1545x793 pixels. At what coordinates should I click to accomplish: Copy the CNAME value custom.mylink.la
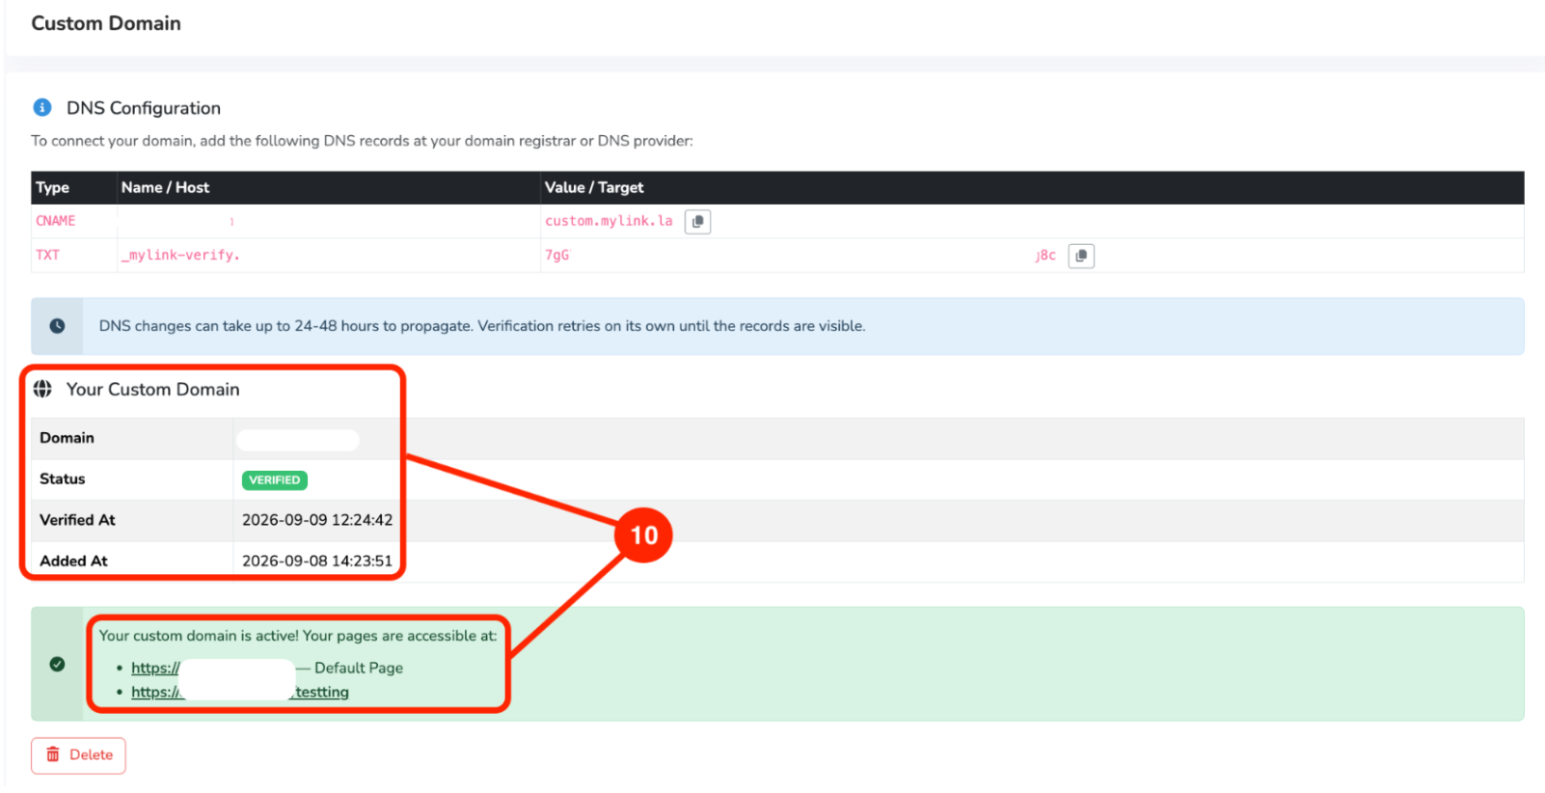coord(697,222)
